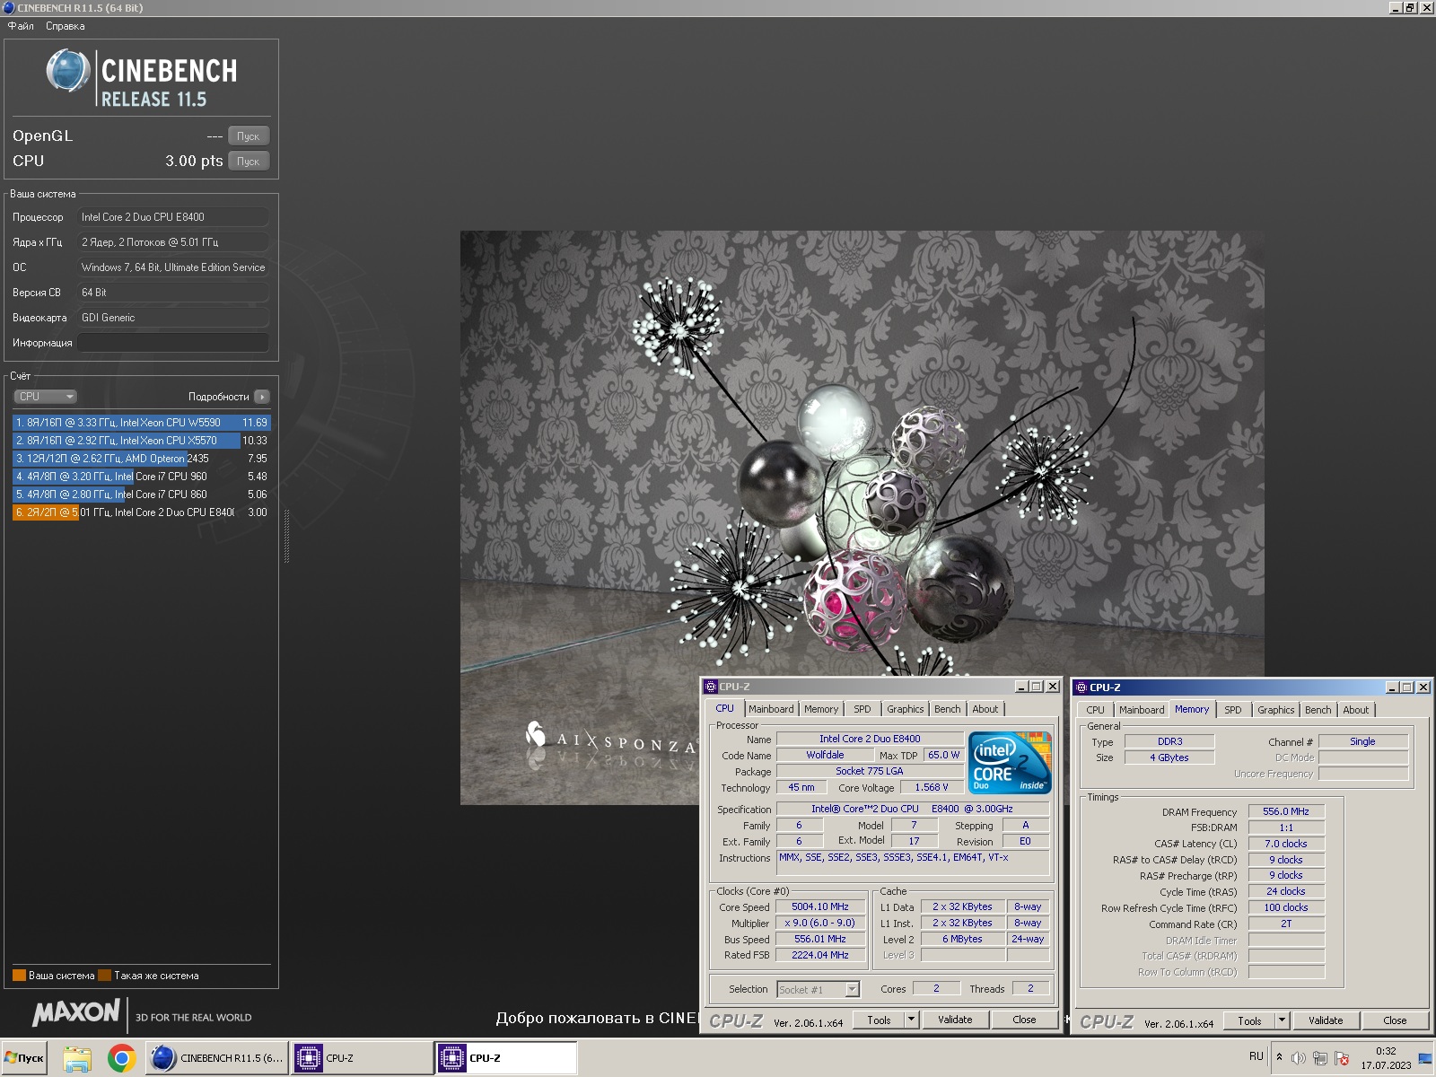This screenshot has width=1436, height=1077.
Task: Switch to Mainboard tab in right CPU-Z
Action: point(1142,710)
